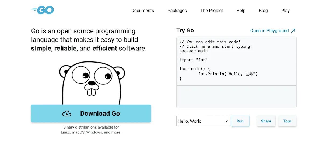
Task: Click the '// You can edit this code!' comment
Action: [210, 42]
